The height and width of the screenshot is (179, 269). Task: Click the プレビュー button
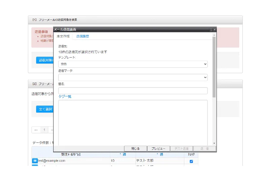158,148
